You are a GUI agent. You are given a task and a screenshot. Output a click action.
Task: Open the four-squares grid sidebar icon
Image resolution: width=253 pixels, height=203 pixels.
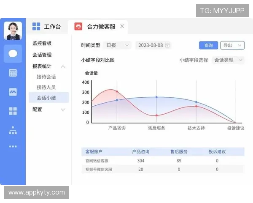pyautogui.click(x=13, y=111)
